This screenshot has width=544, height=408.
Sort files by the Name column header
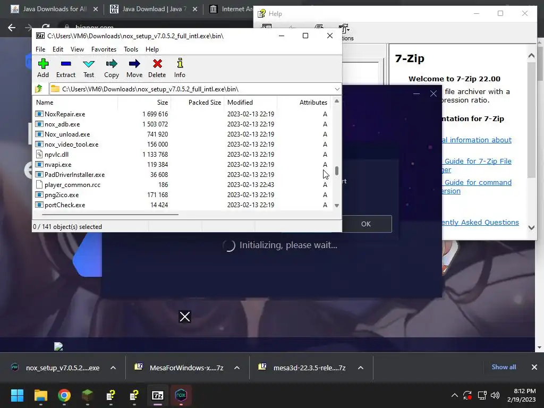75,103
